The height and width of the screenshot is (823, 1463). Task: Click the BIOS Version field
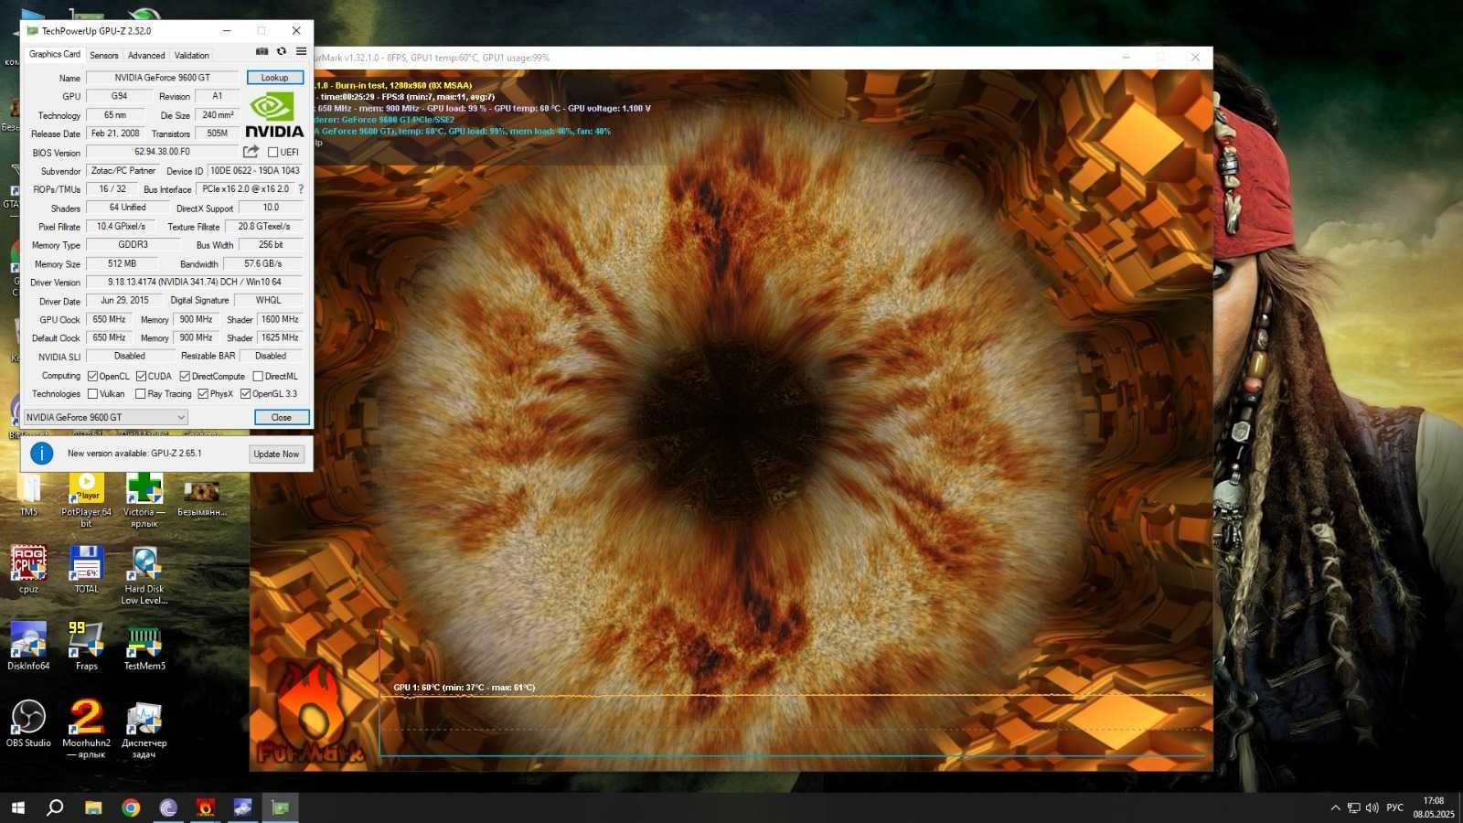[162, 152]
